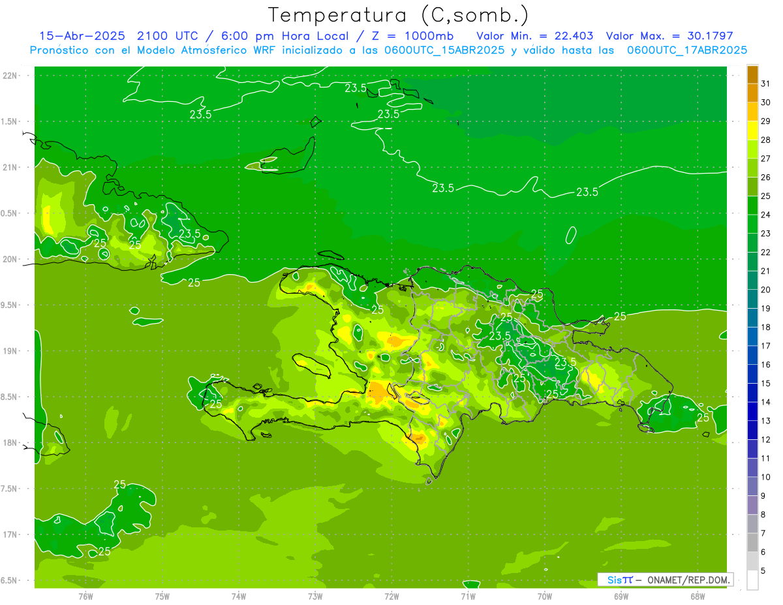Click 'Valor Min. = 22.403' text
The height and width of the screenshot is (605, 783).
pyautogui.click(x=535, y=36)
